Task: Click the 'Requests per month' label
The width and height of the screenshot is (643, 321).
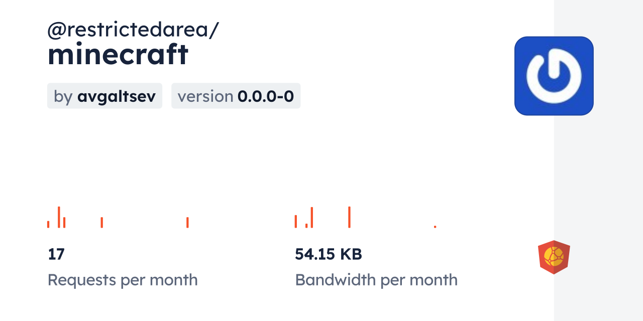Action: point(123,280)
